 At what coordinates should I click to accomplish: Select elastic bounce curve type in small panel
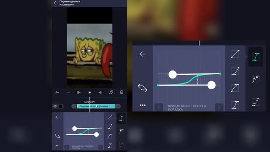pos(121,131)
